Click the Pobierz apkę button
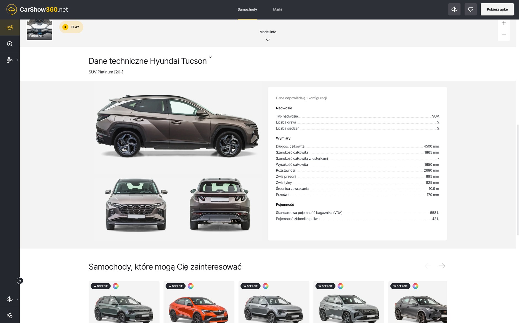 pyautogui.click(x=497, y=9)
